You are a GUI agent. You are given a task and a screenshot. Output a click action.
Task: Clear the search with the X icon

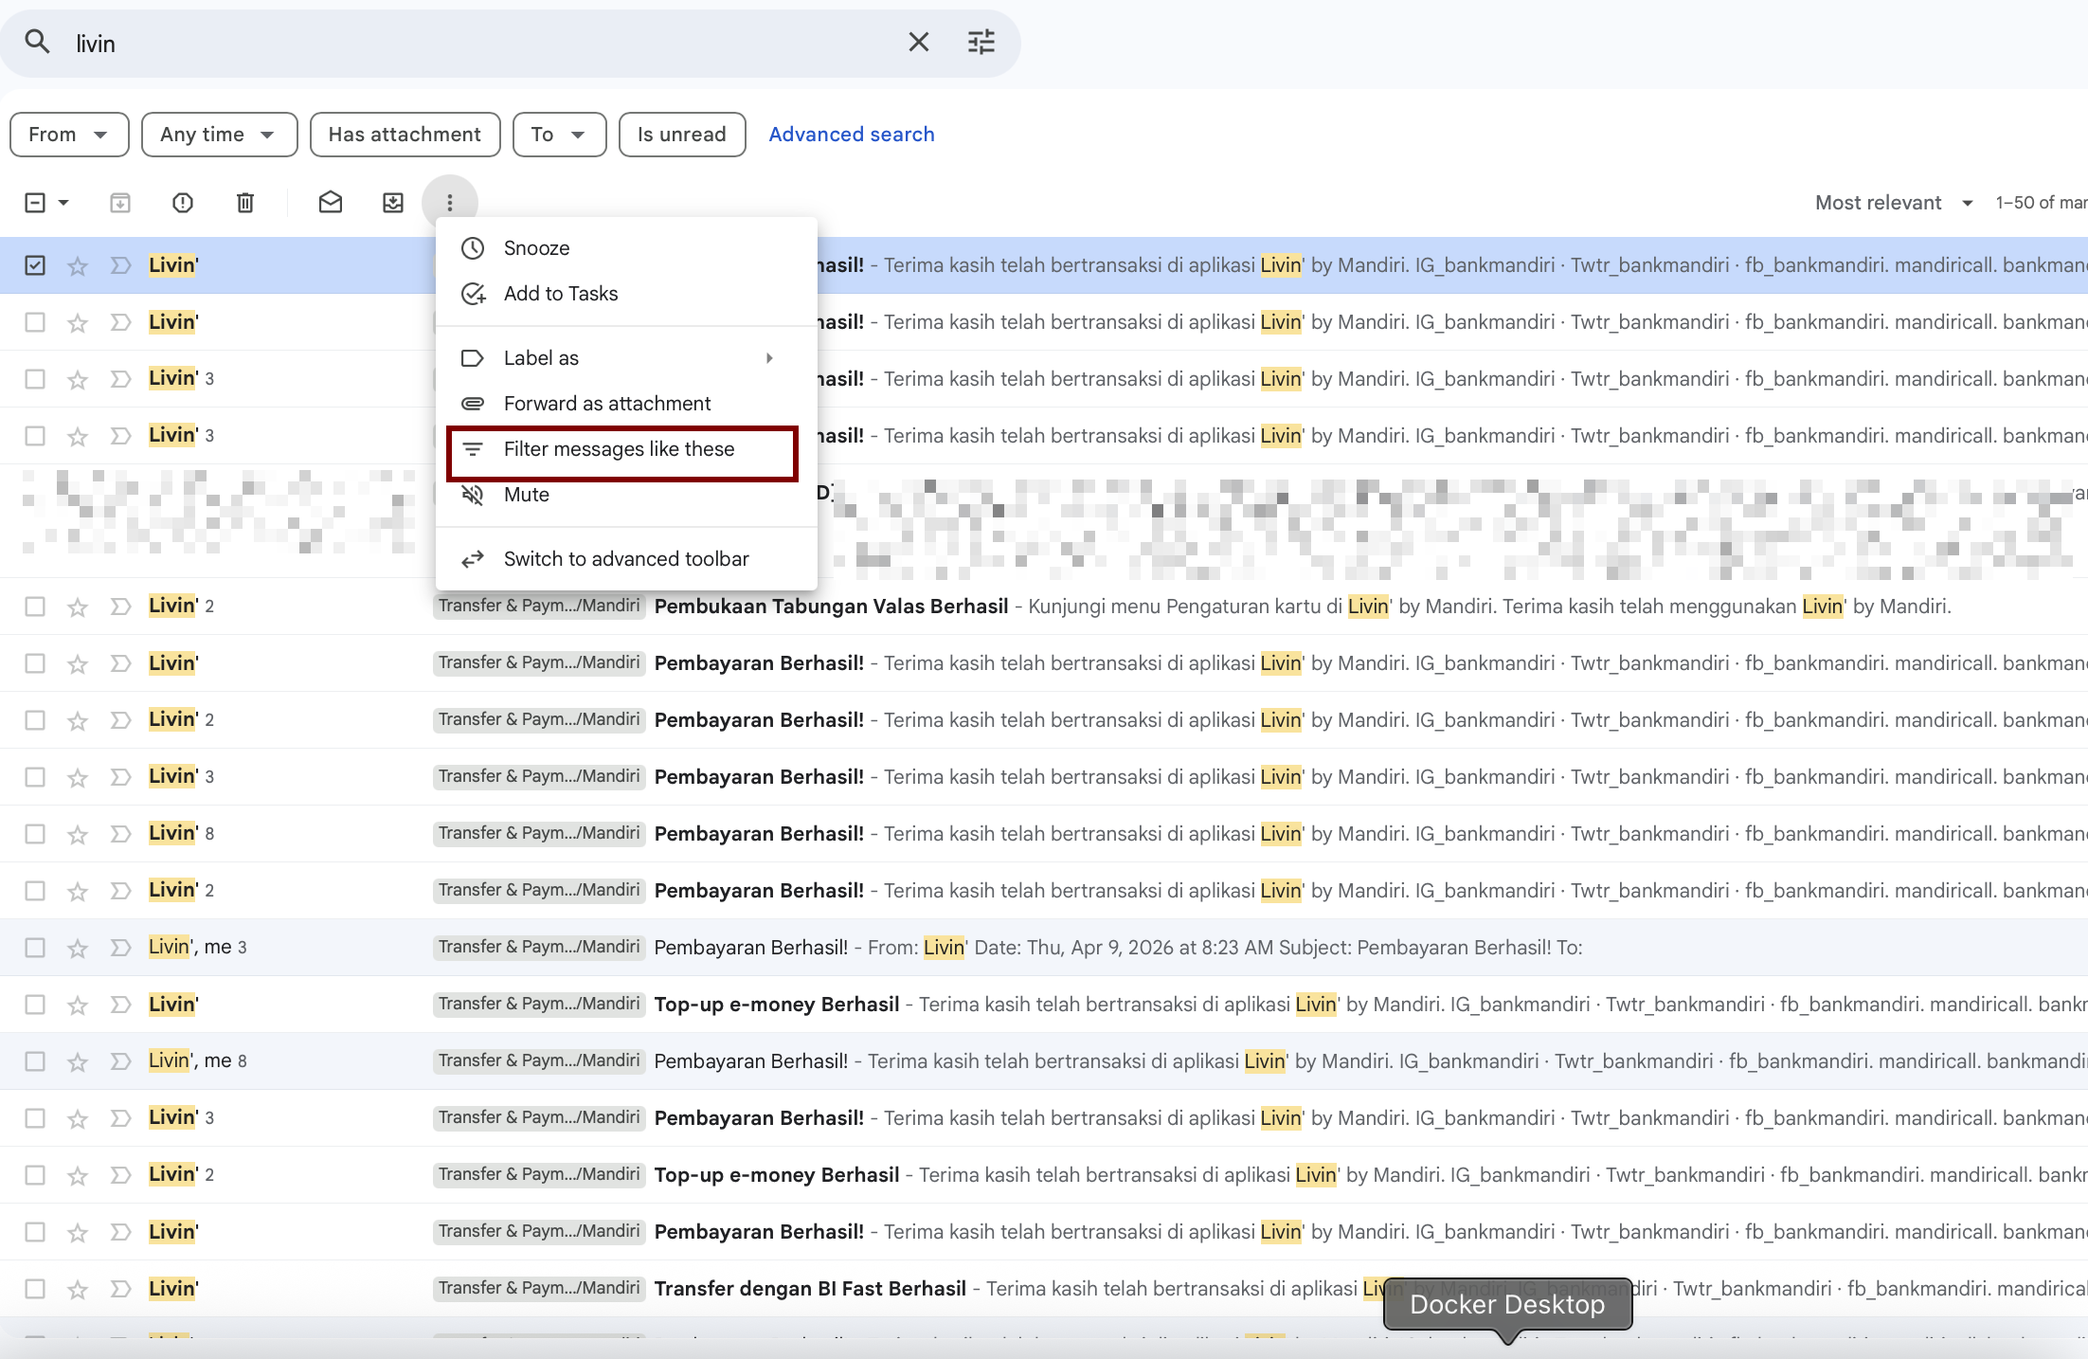pos(918,42)
